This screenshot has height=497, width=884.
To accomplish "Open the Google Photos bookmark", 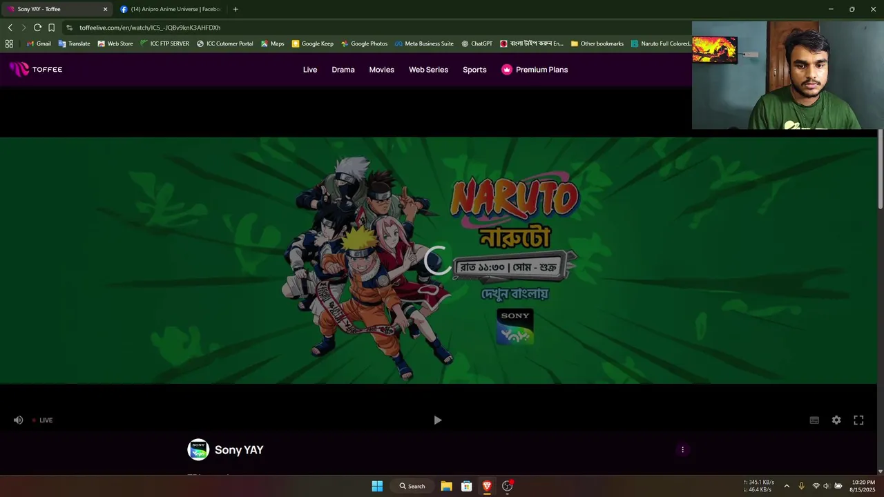I will click(x=364, y=43).
